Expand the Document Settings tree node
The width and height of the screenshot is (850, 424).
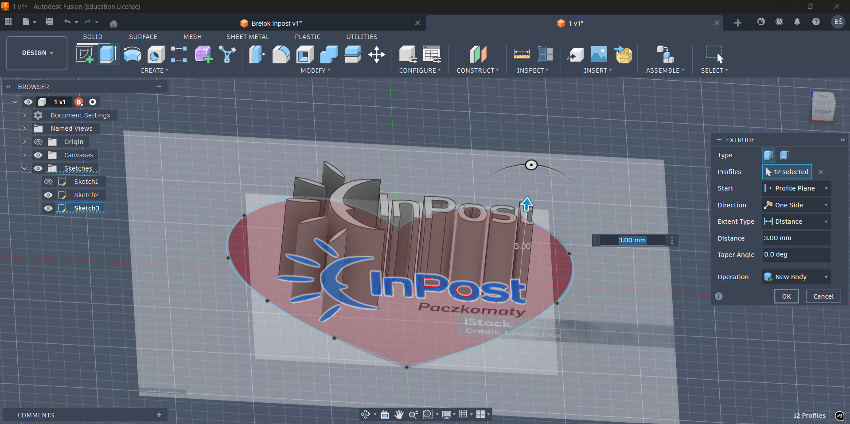click(24, 115)
